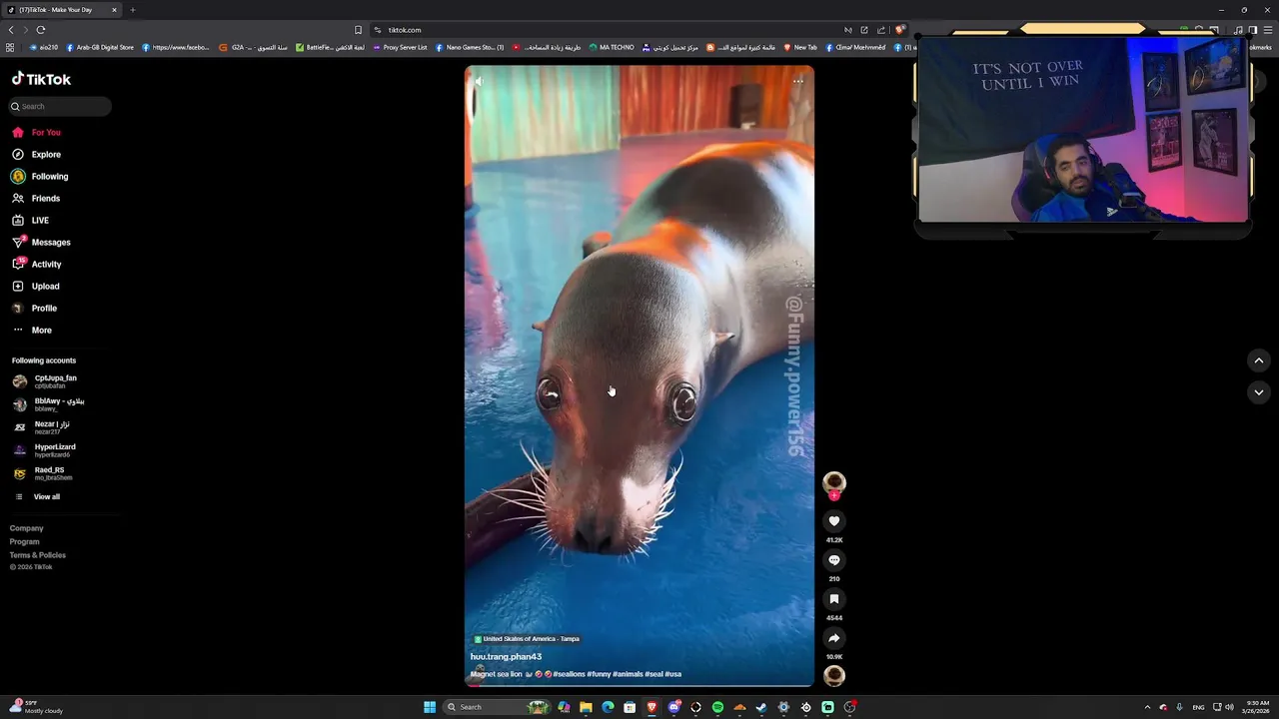Viewport: 1279px width, 719px height.
Task: Click the TikTok logo
Action: (41, 79)
